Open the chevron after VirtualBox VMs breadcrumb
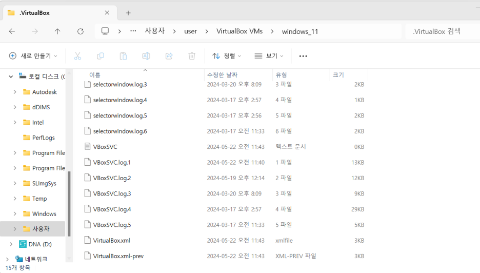The height and width of the screenshot is (273, 480). click(x=272, y=31)
